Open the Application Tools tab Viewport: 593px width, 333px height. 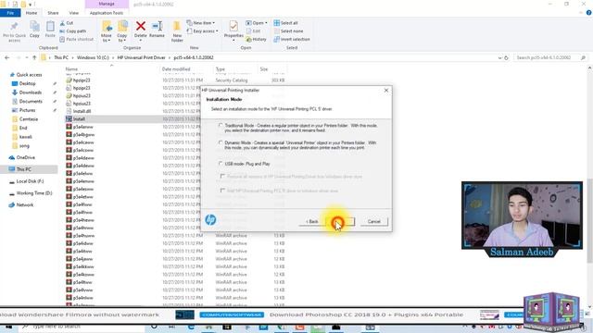[x=107, y=13]
